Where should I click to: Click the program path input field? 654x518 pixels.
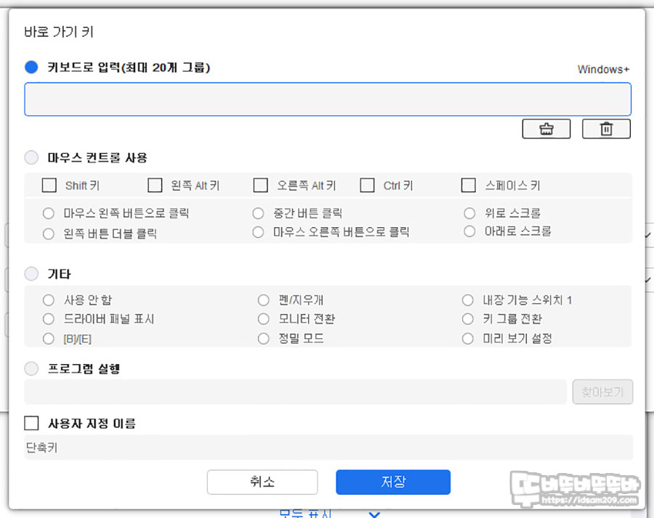[295, 392]
